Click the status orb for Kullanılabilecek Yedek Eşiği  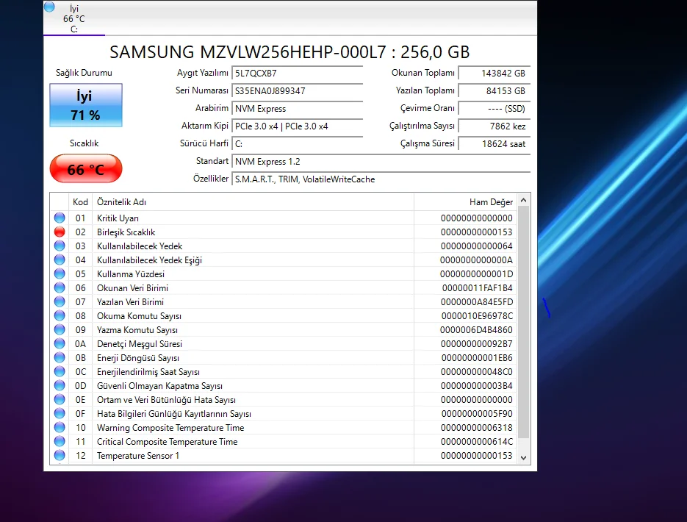60,260
